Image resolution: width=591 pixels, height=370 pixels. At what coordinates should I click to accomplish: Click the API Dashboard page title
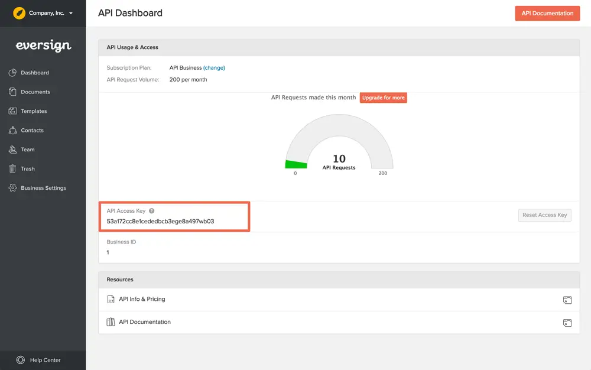coord(130,13)
